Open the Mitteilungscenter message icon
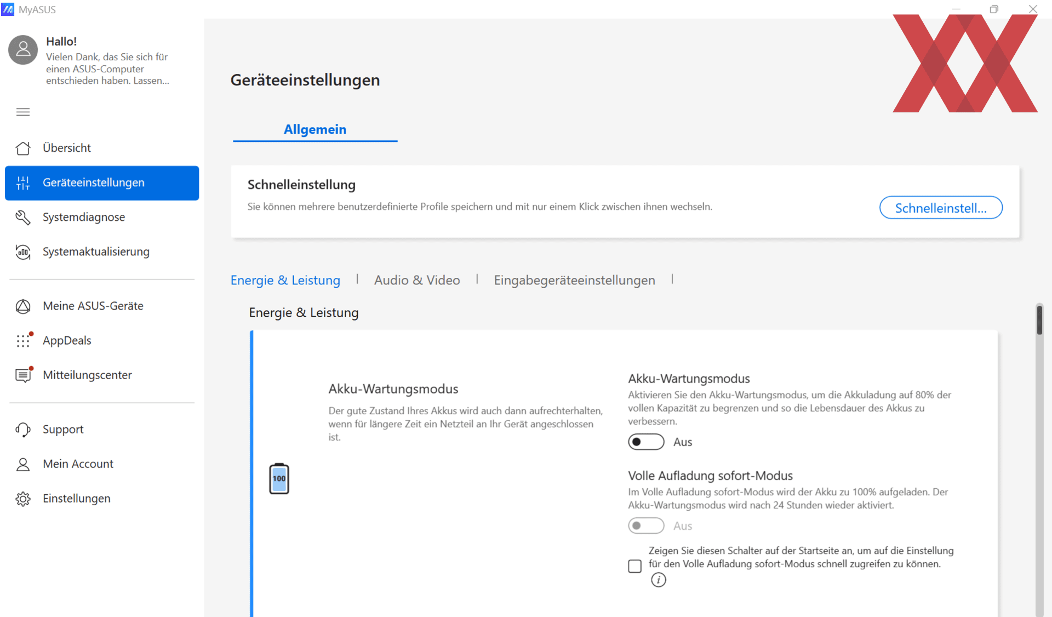Screen dimensions: 1052x617 point(23,375)
